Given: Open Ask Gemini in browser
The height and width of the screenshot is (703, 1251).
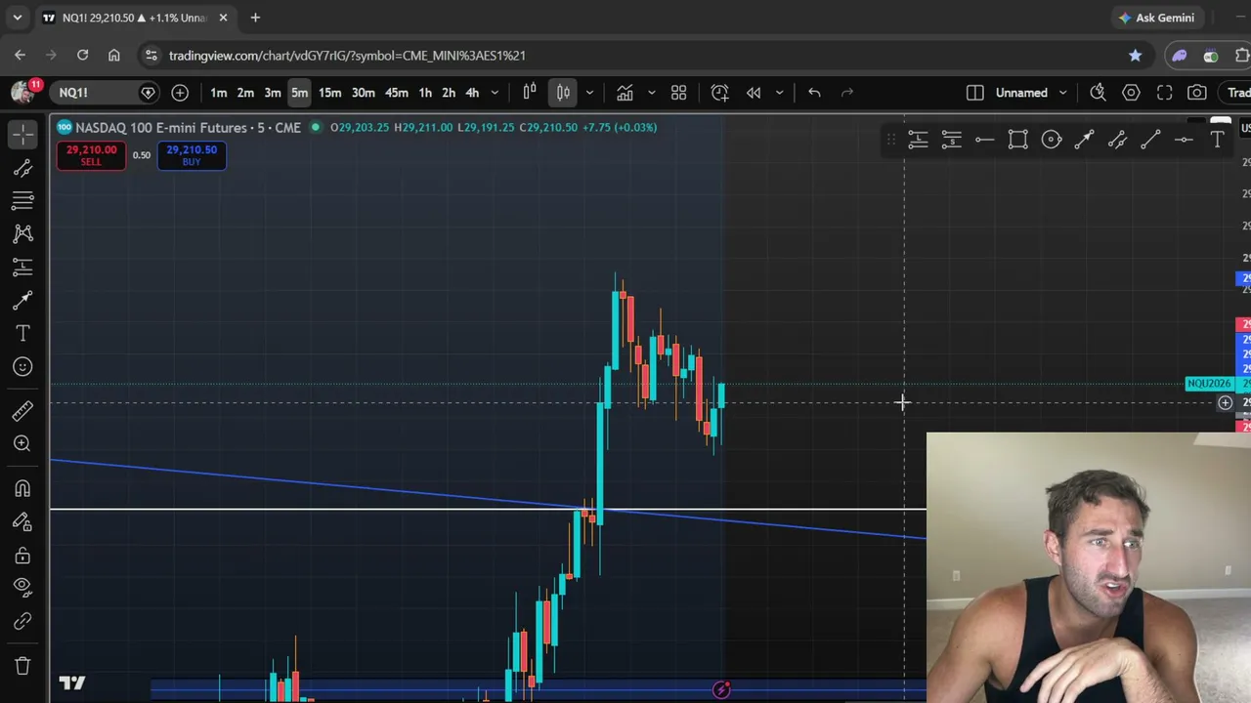Looking at the screenshot, I should click(1157, 18).
